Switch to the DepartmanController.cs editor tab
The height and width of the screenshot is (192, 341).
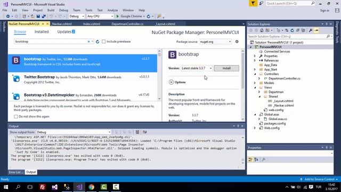tap(127, 24)
